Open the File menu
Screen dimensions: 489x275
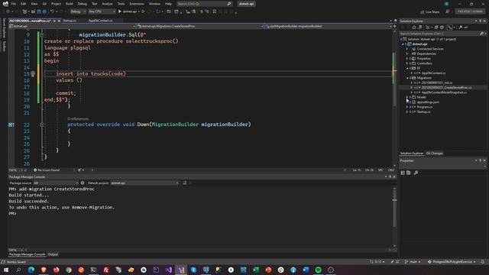tap(14, 4)
